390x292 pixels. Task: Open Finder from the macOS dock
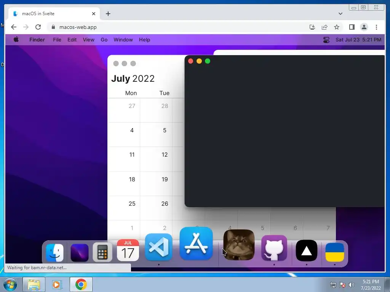(x=55, y=253)
